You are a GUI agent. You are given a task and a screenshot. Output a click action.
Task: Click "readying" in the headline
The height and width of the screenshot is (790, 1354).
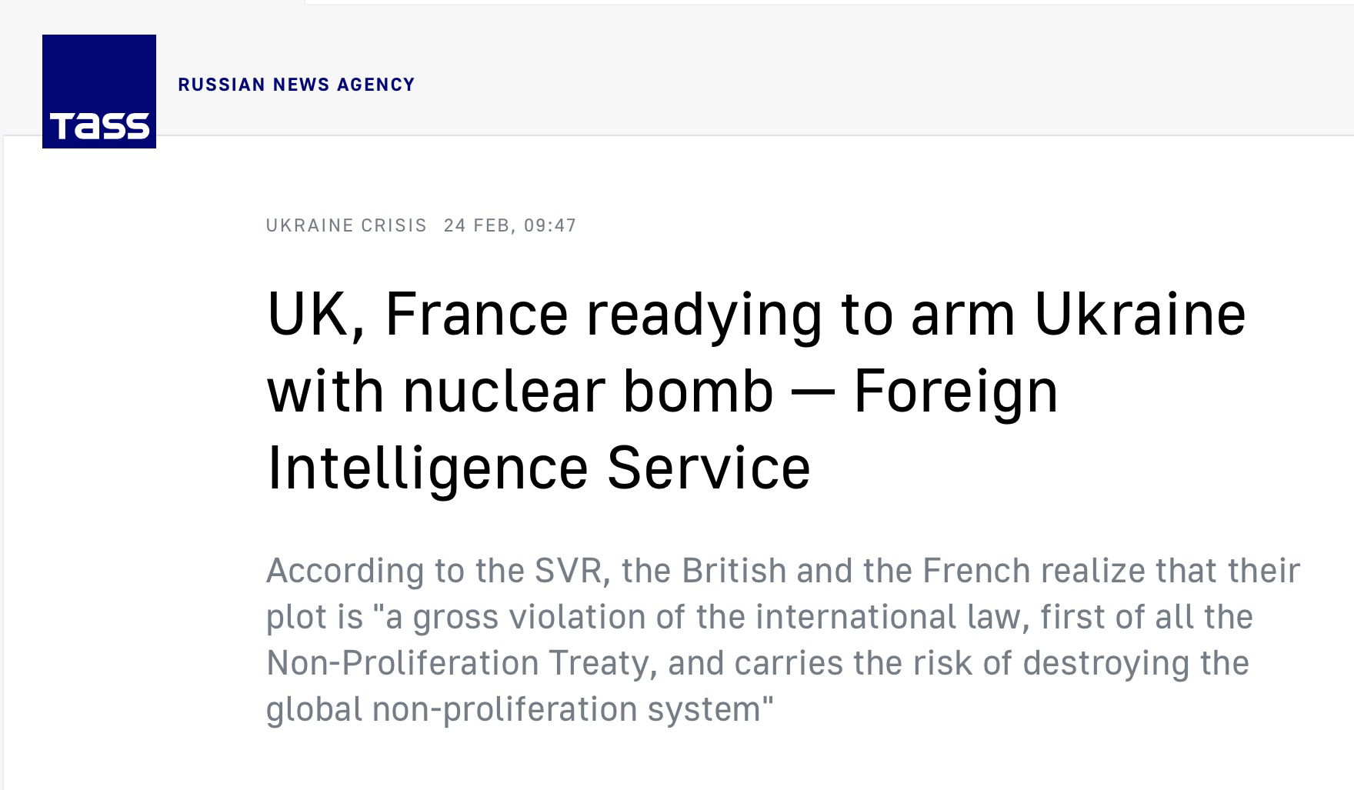704,315
